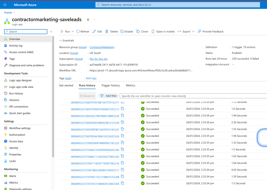The width and height of the screenshot is (267, 190).
Task: Copy the run ID ending in CU16
Action: click(x=122, y=163)
